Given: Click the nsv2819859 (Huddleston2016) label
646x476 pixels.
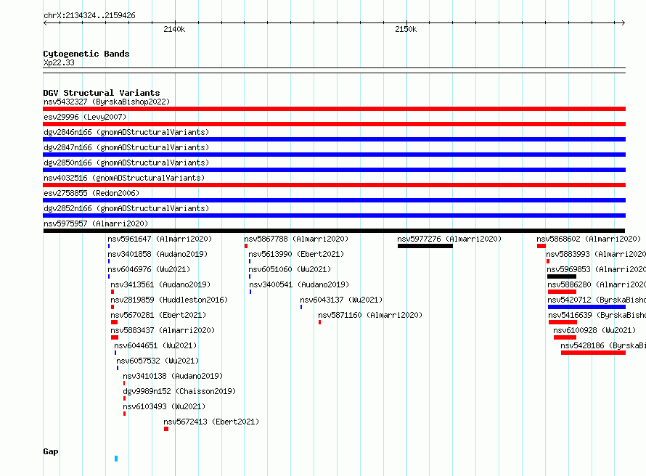Looking at the screenshot, I should point(169,300).
